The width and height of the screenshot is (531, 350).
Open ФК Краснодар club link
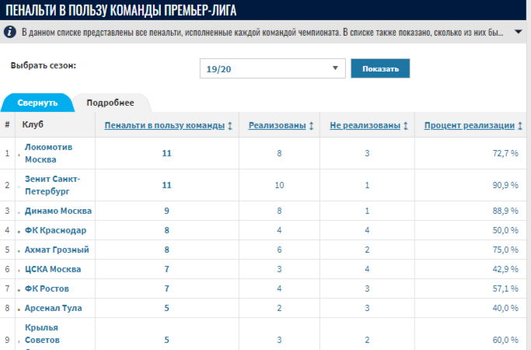coord(55,230)
